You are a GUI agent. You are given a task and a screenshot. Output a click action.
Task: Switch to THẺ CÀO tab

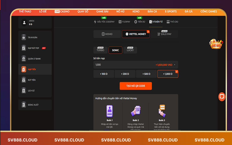(x=172, y=22)
